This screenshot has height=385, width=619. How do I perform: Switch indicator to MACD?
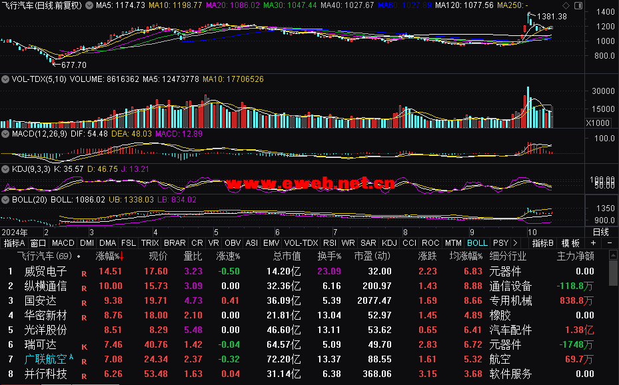(63, 243)
